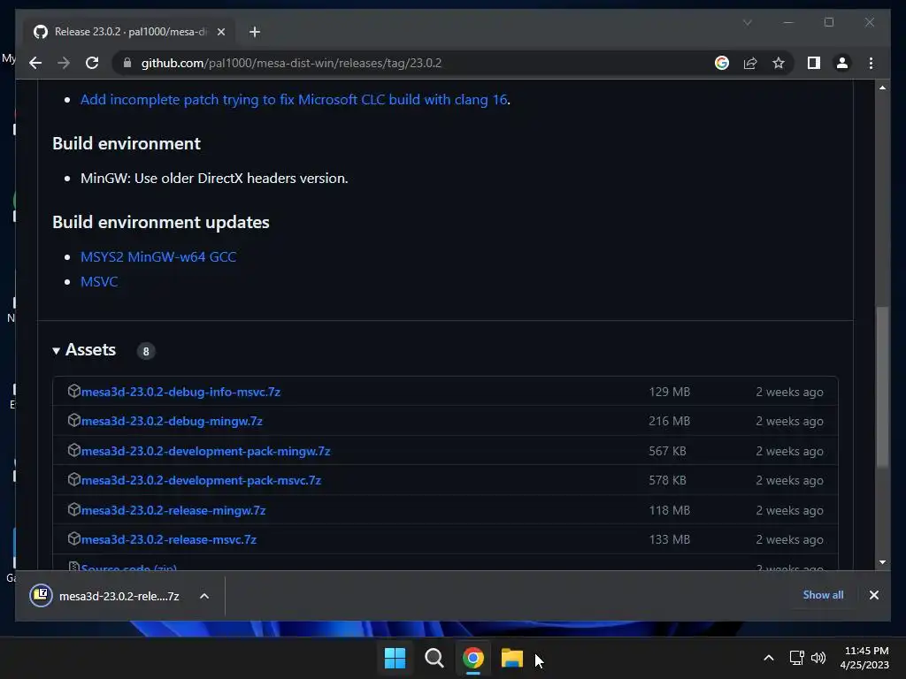Click the Google account icon in address bar
This screenshot has width=906, height=679.
point(722,63)
